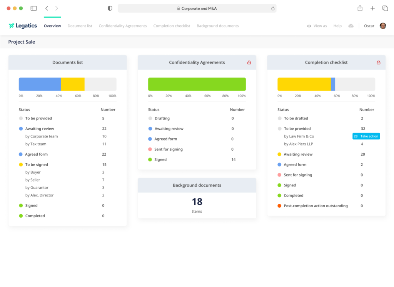Image resolution: width=394 pixels, height=287 pixels.
Task: Click the Legatics logo
Action: (23, 26)
